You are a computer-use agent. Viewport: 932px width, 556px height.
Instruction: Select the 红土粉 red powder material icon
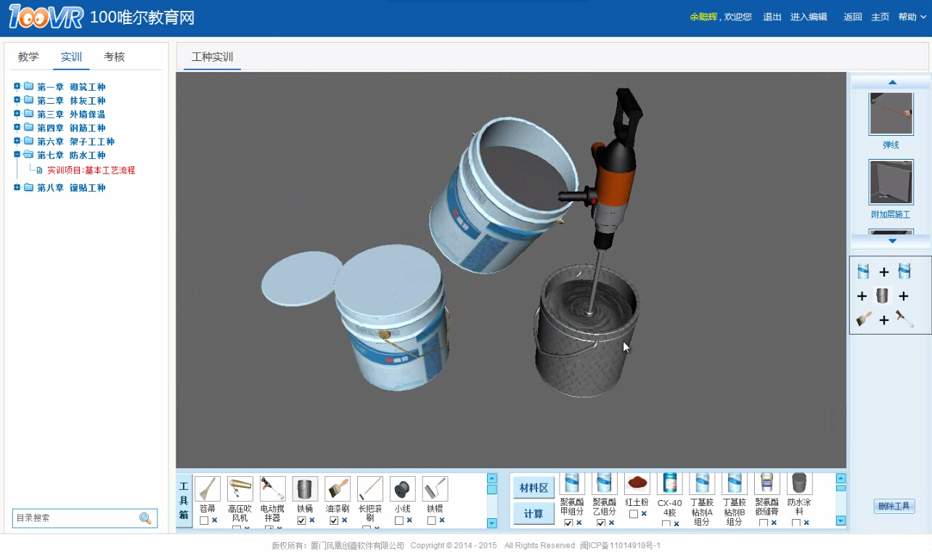[x=637, y=484]
